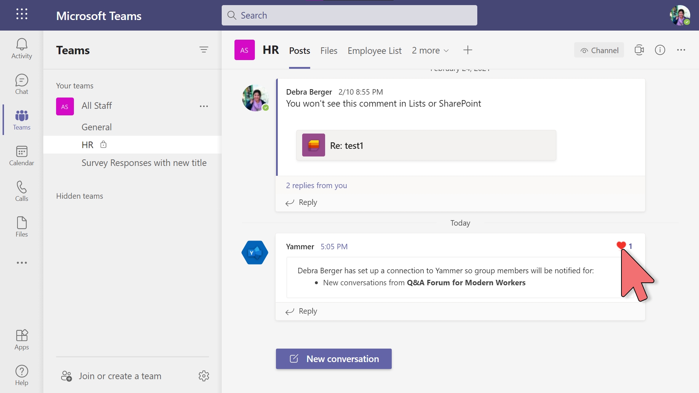This screenshot has width=699, height=393.
Task: Click in the Search box
Action: point(349,15)
